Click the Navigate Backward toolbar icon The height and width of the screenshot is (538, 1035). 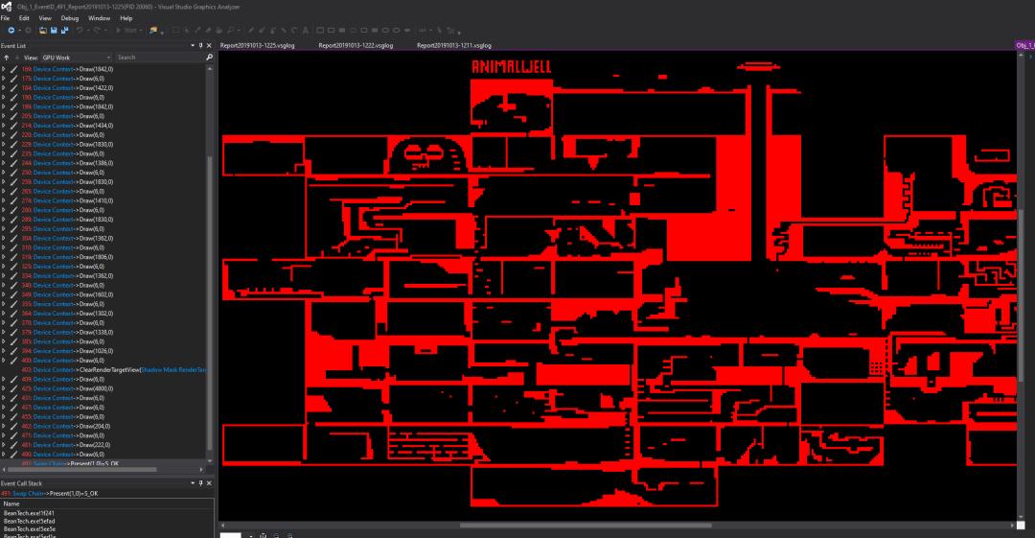[11, 31]
